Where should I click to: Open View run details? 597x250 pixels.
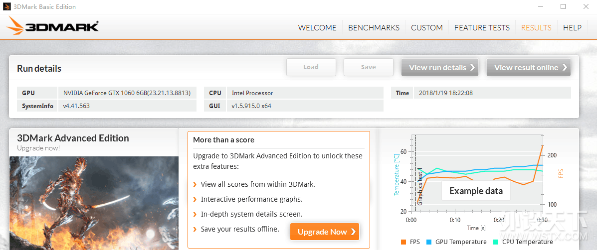(x=440, y=67)
